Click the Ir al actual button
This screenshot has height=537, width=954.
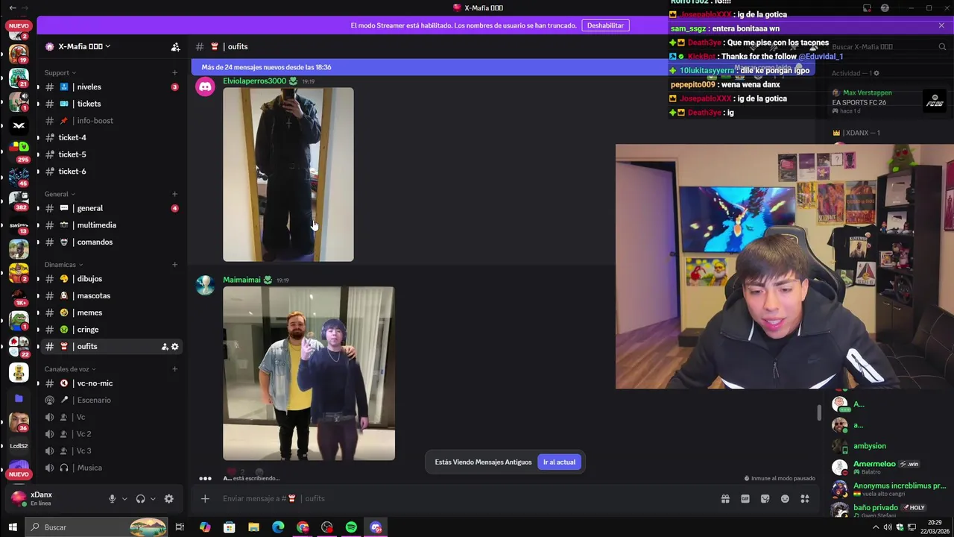pos(559,462)
